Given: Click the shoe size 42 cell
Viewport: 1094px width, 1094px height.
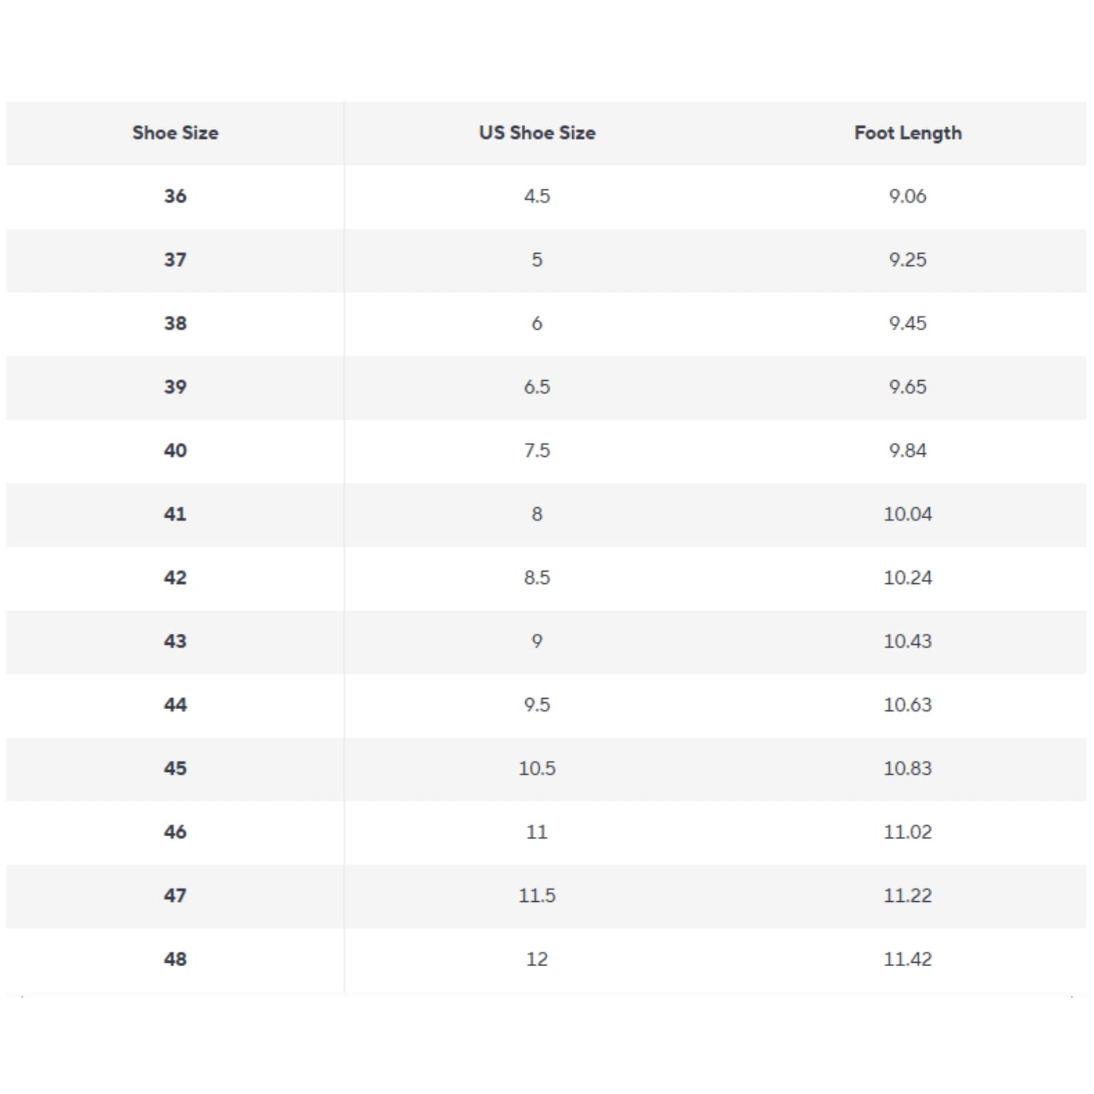Looking at the screenshot, I should tap(175, 578).
